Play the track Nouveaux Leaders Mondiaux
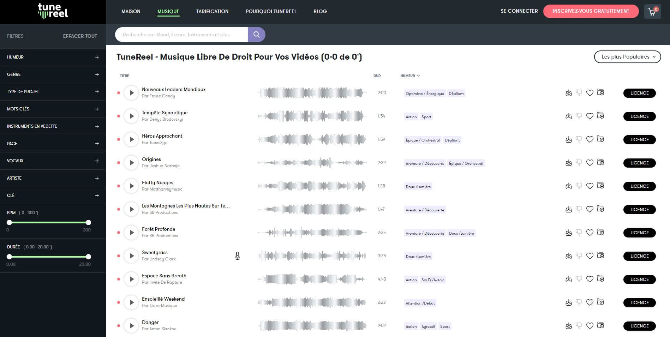Viewport: 670px width, 337px height. click(x=131, y=93)
